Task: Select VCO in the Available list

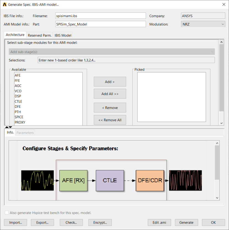Action: pos(48,91)
